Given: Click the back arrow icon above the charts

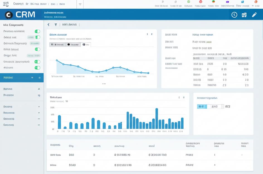Looking at the screenshot, I should point(48,24).
